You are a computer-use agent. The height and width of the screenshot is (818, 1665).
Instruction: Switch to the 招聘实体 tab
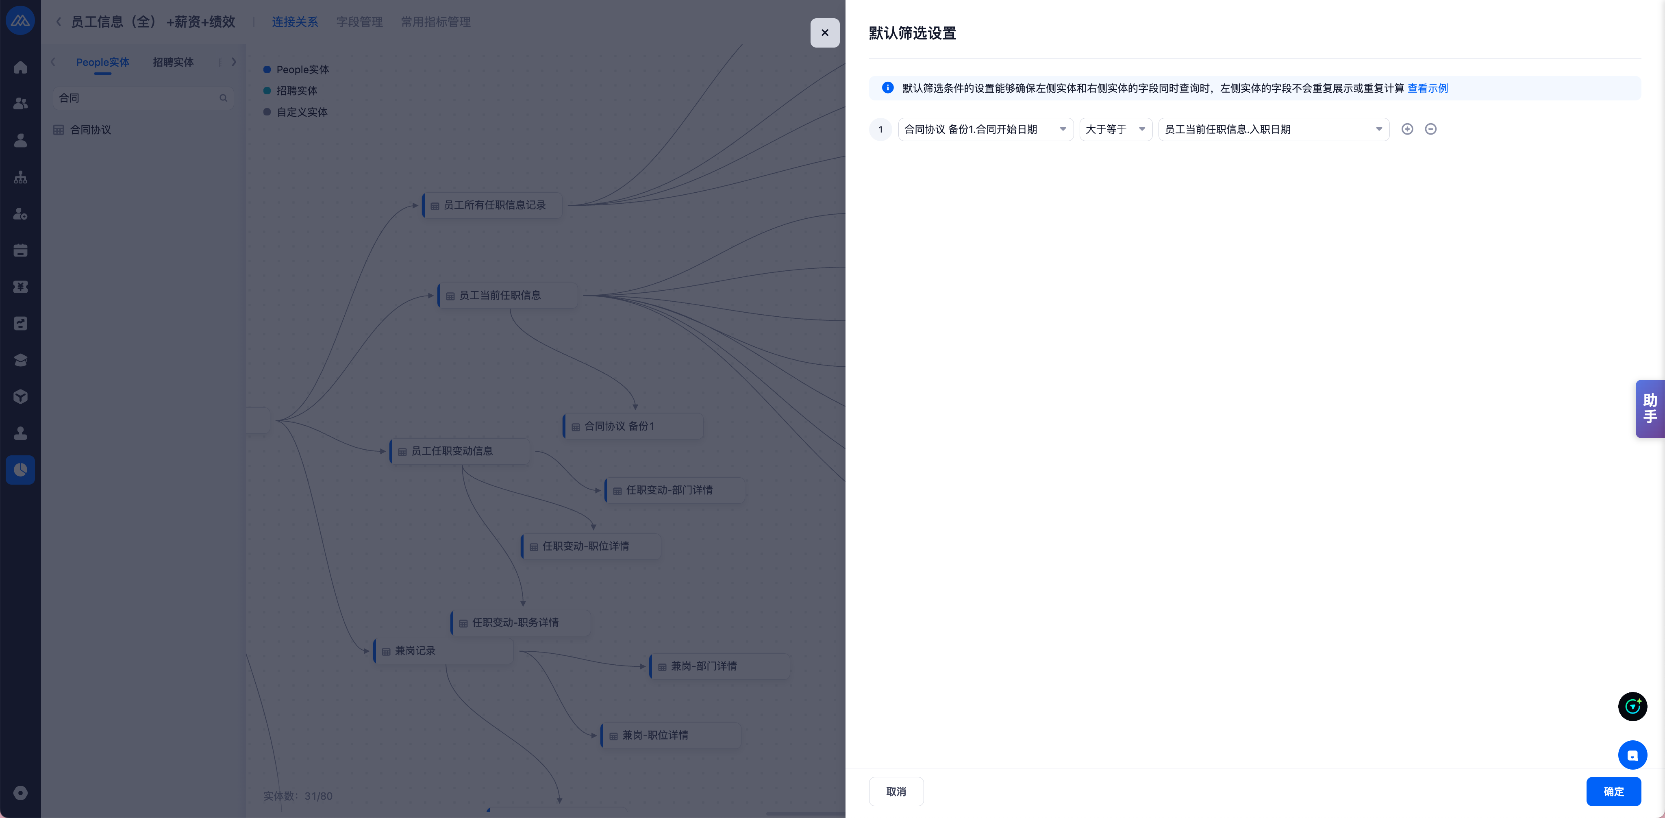click(x=173, y=62)
